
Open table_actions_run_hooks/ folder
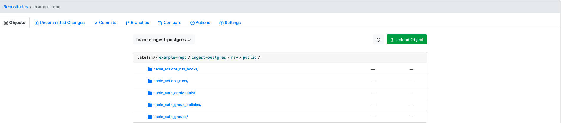coord(176,69)
